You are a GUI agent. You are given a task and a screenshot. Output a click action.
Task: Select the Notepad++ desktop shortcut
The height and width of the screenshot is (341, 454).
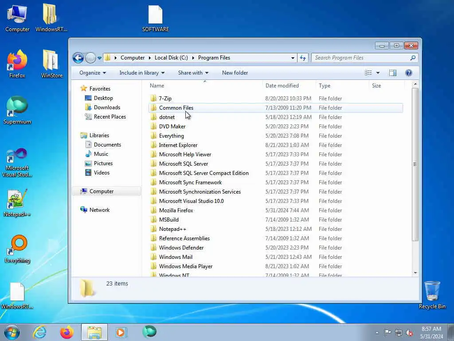coord(17,203)
